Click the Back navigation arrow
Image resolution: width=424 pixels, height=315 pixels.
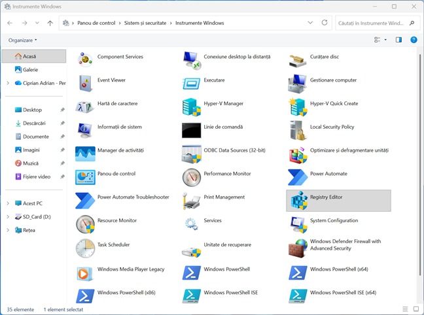click(10, 23)
